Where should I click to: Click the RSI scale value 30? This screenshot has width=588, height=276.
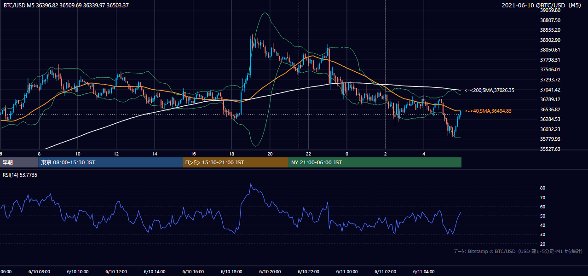(x=543, y=235)
